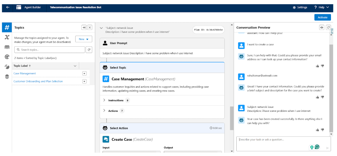The image size is (337, 156).
Task: Click the green Grammarly G icon
Action: click(317, 147)
